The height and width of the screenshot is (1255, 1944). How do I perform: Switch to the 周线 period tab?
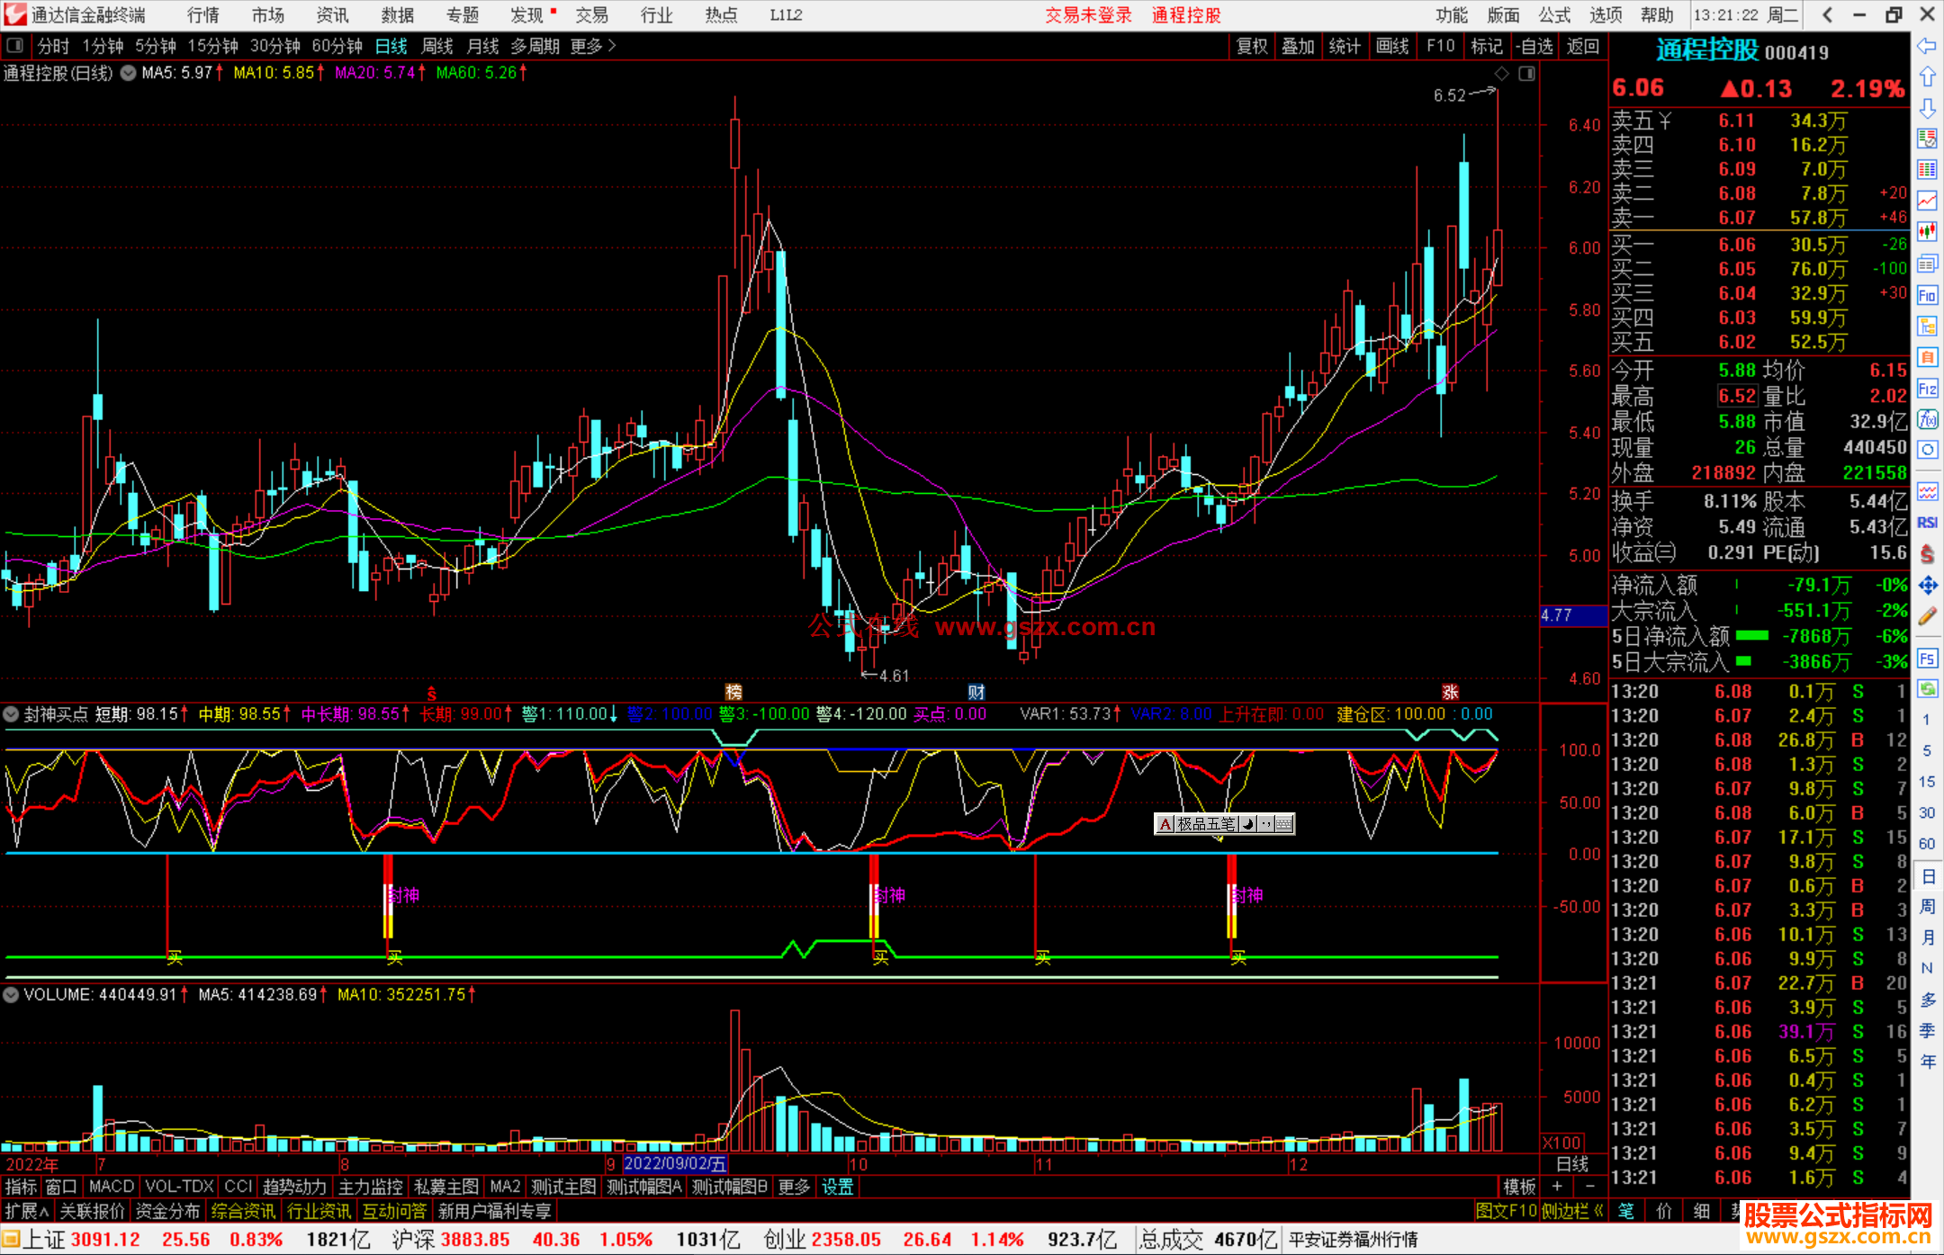[437, 46]
